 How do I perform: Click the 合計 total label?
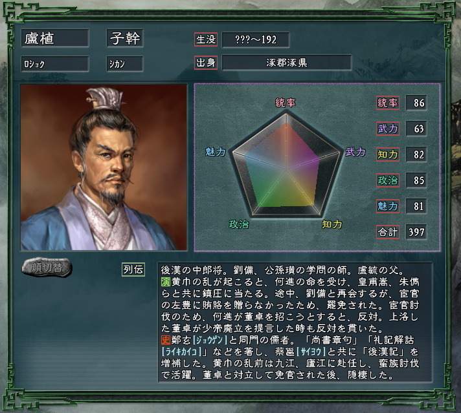tap(387, 232)
